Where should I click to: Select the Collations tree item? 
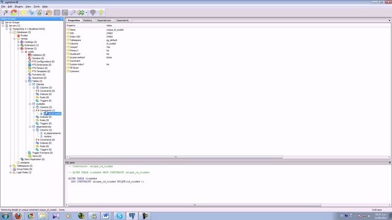click(x=39, y=55)
